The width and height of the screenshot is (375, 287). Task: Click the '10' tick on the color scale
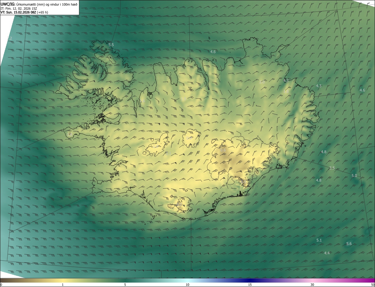coord(187,285)
